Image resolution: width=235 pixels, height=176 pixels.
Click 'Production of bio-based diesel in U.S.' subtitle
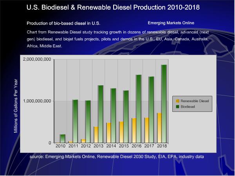pyautogui.click(x=63, y=23)
